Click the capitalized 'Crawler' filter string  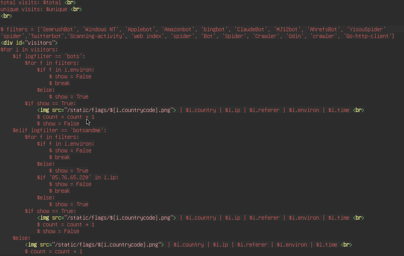(265, 36)
